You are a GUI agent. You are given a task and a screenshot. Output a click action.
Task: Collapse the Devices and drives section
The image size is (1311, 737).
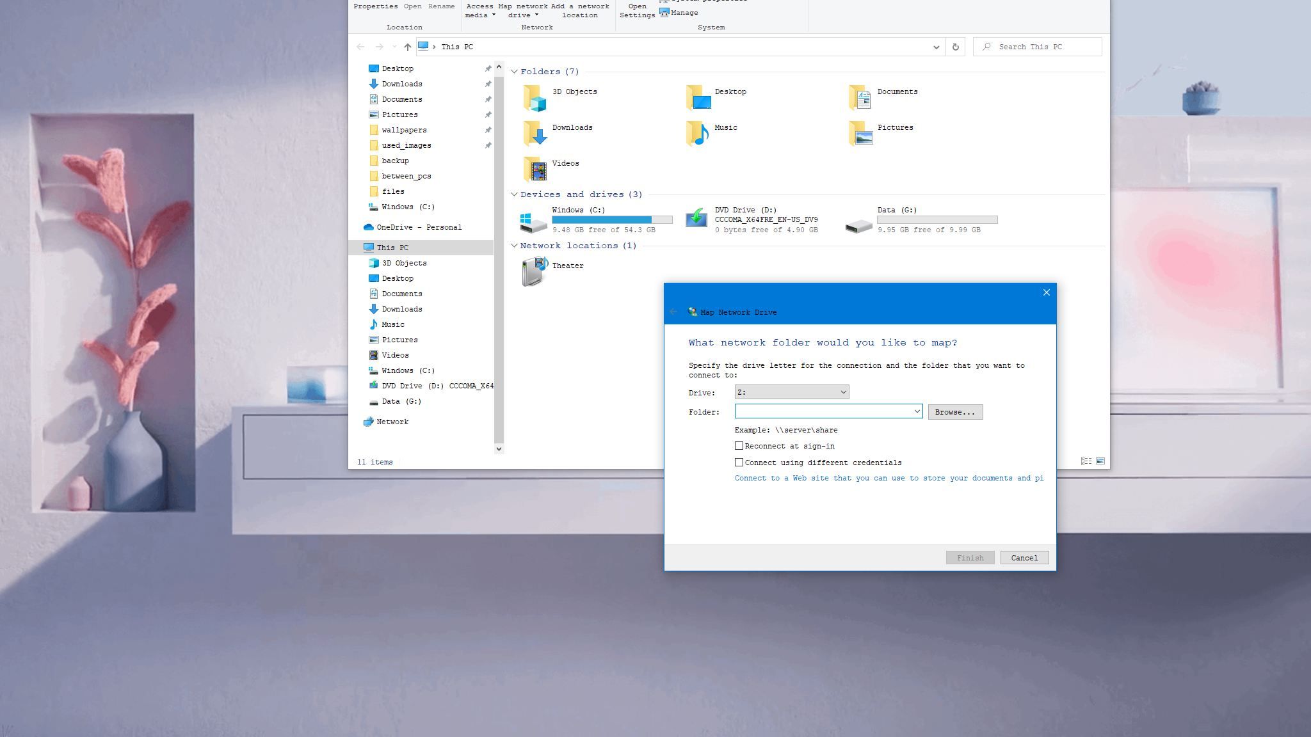tap(514, 194)
